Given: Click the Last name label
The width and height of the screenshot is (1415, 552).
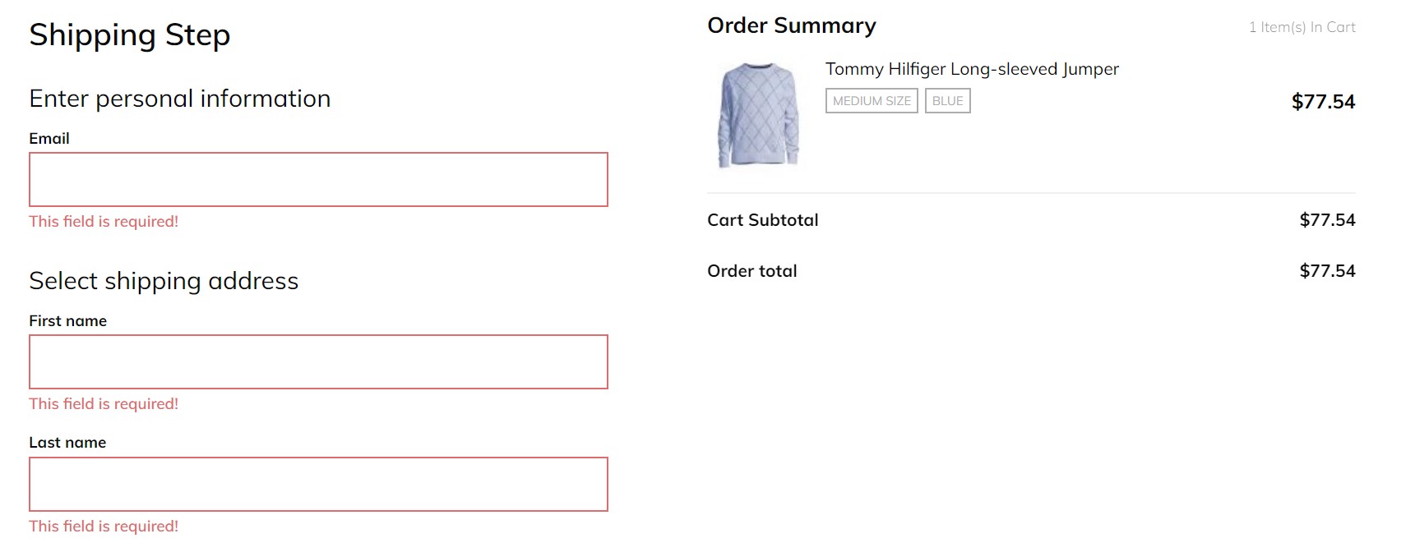Looking at the screenshot, I should [x=67, y=443].
